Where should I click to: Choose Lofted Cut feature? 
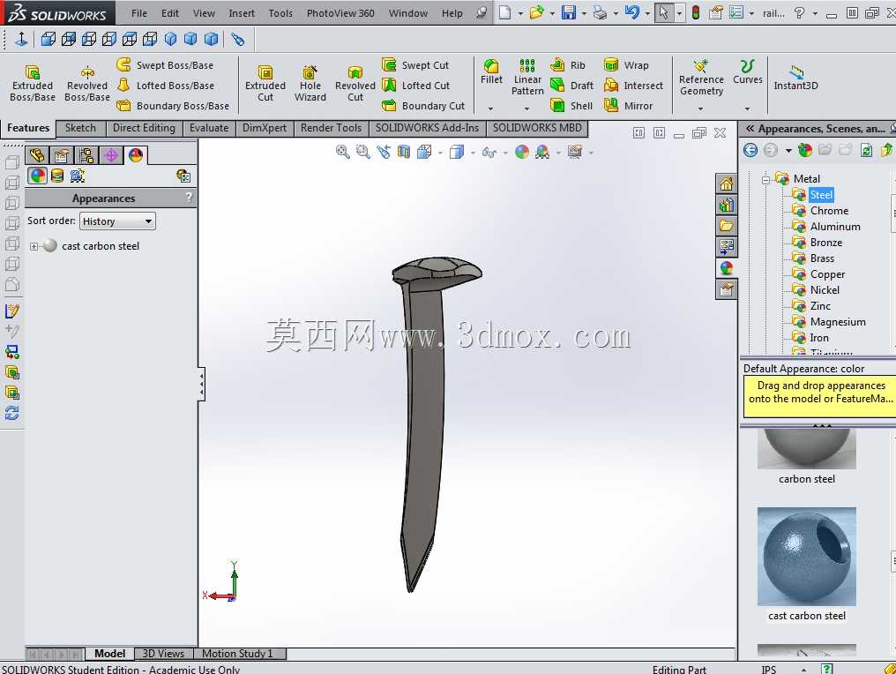coord(415,86)
